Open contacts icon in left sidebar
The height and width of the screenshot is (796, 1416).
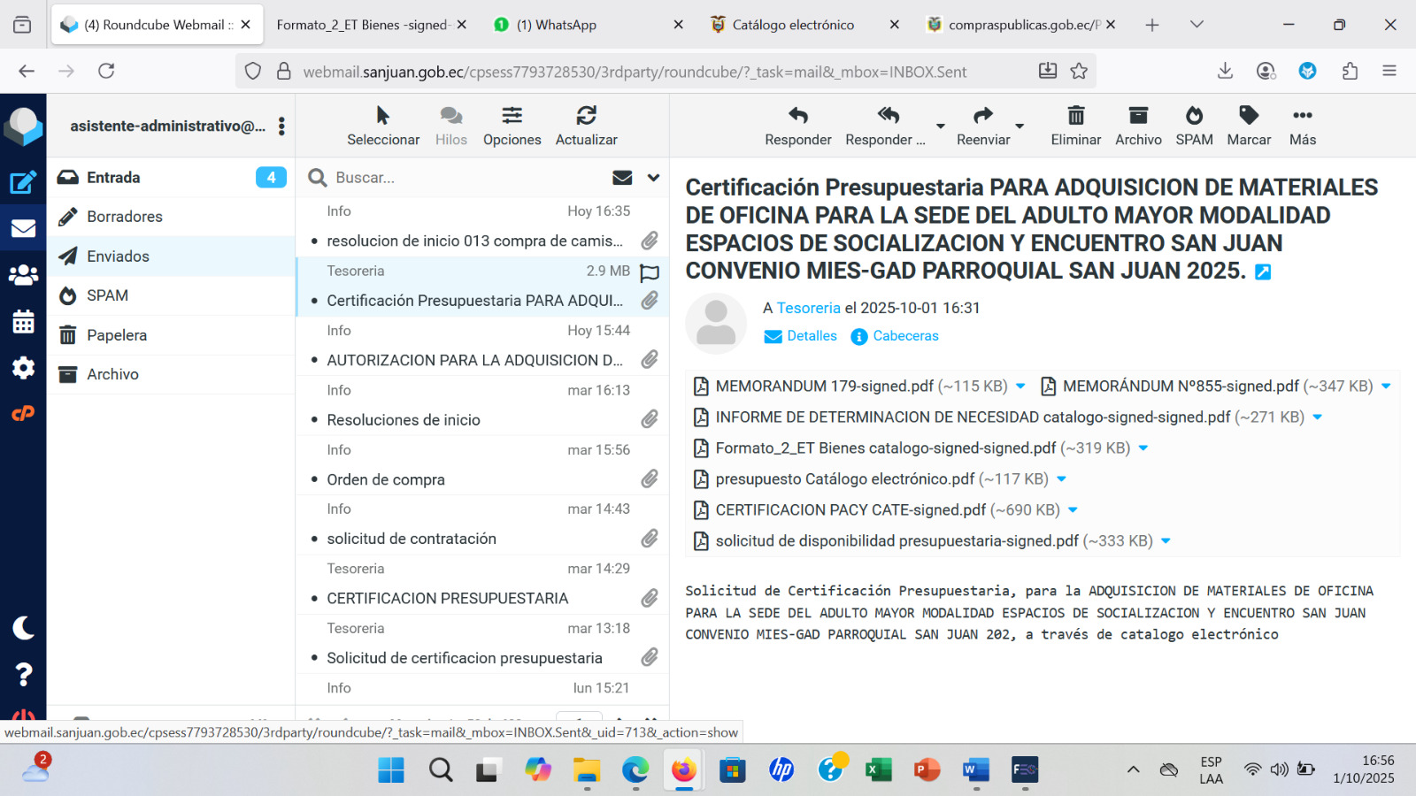click(23, 276)
